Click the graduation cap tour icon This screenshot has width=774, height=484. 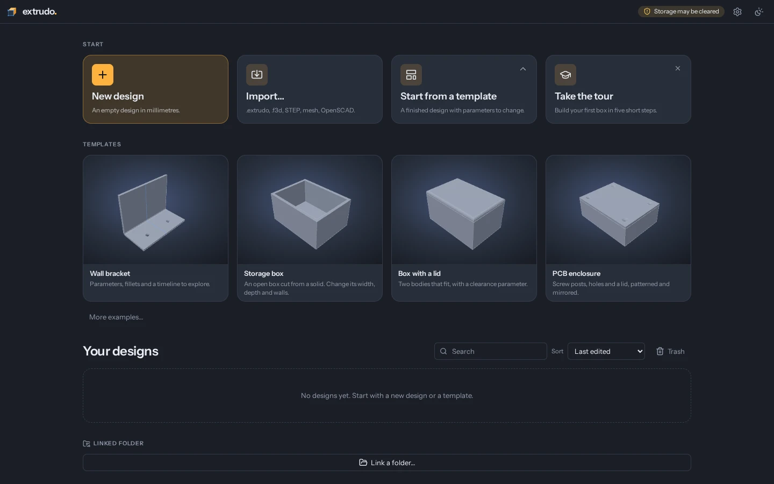[565, 75]
